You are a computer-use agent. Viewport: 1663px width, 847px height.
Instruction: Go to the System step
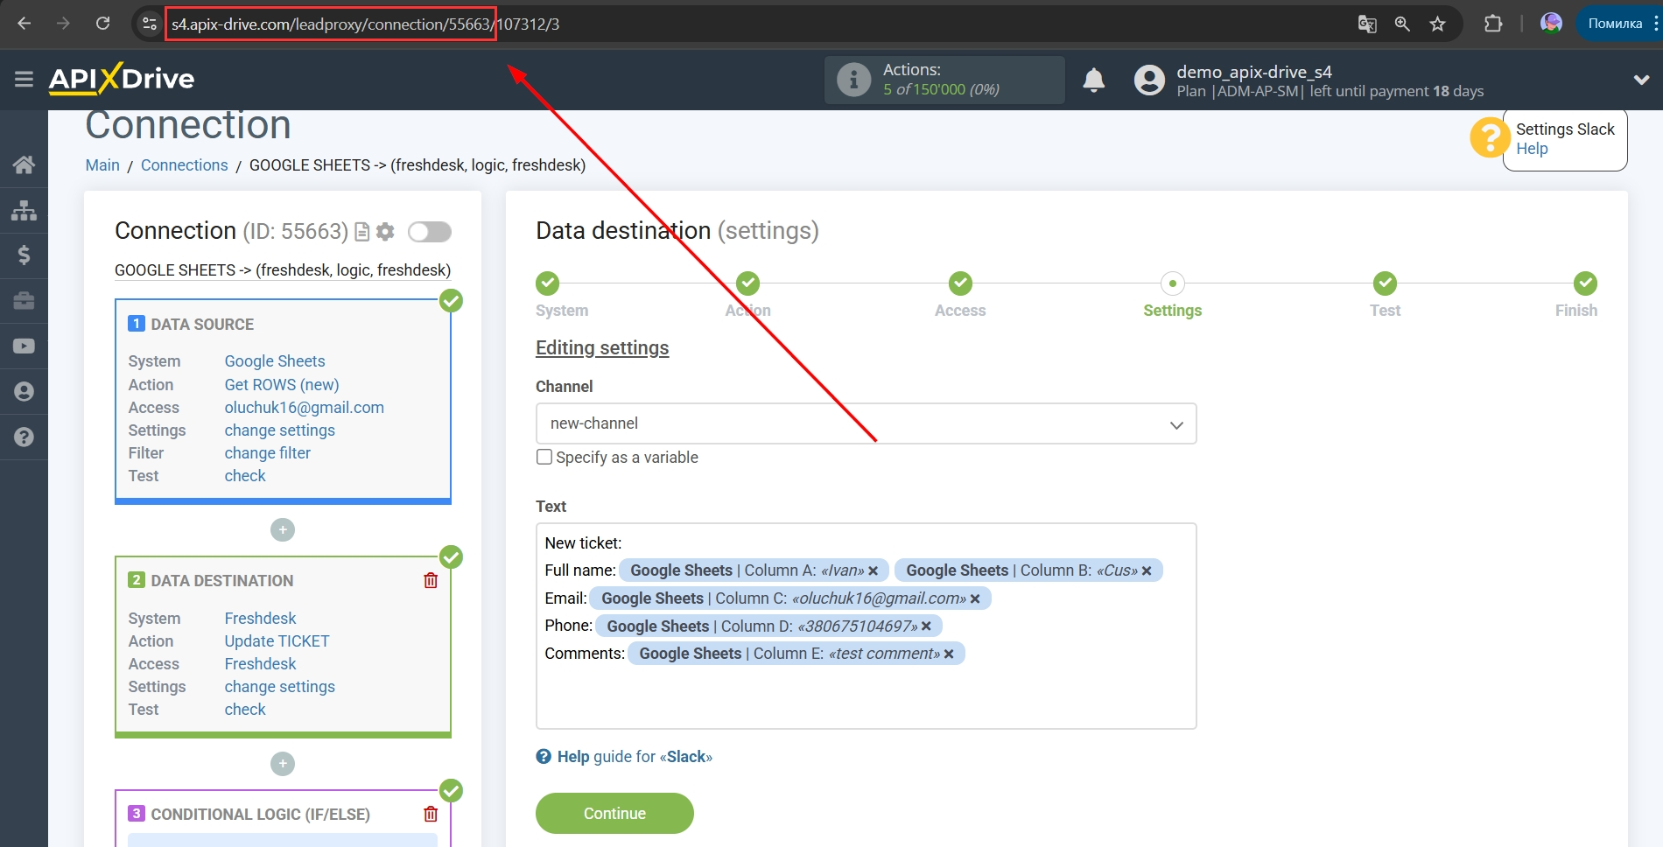[x=548, y=283]
